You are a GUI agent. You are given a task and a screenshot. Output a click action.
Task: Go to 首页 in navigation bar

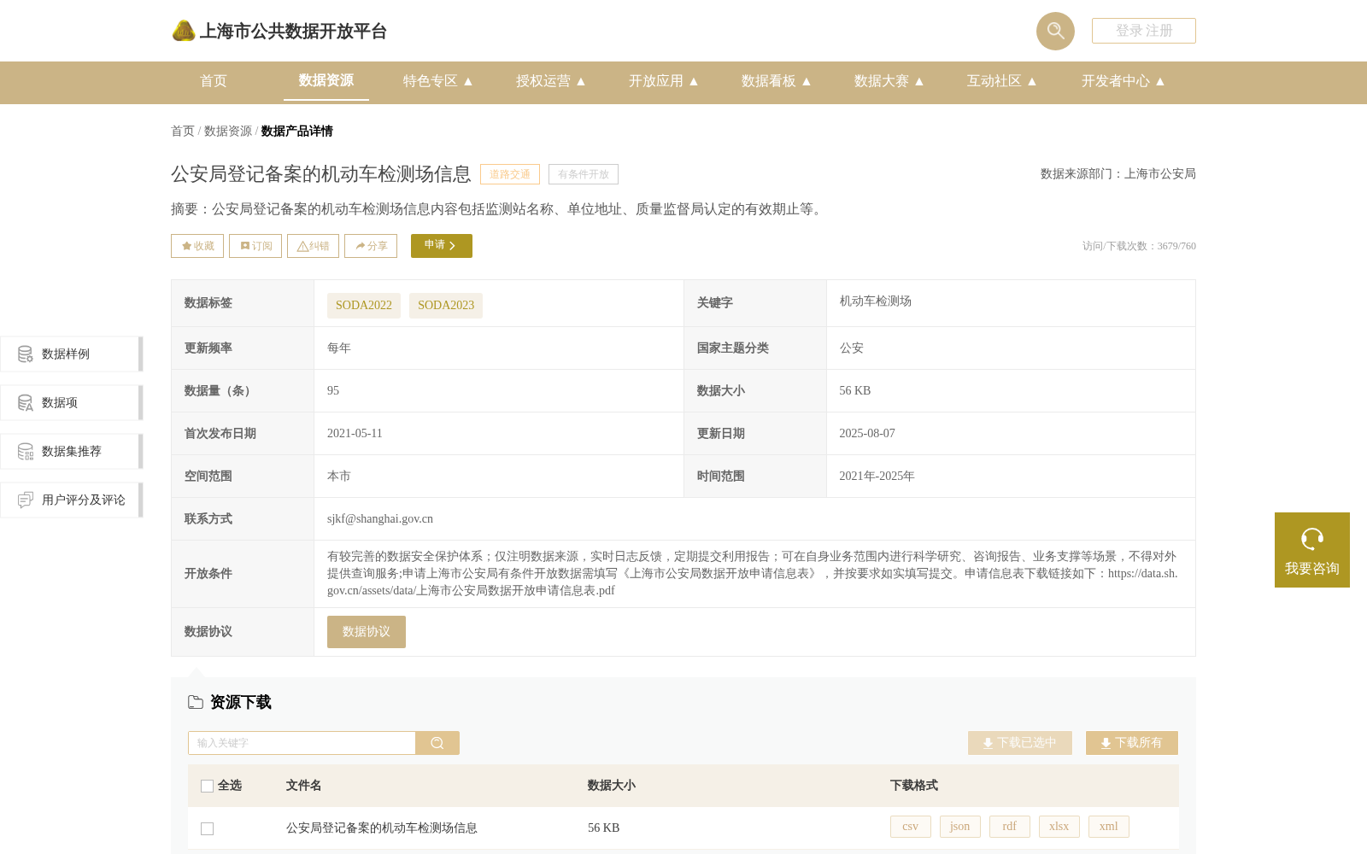pyautogui.click(x=214, y=81)
